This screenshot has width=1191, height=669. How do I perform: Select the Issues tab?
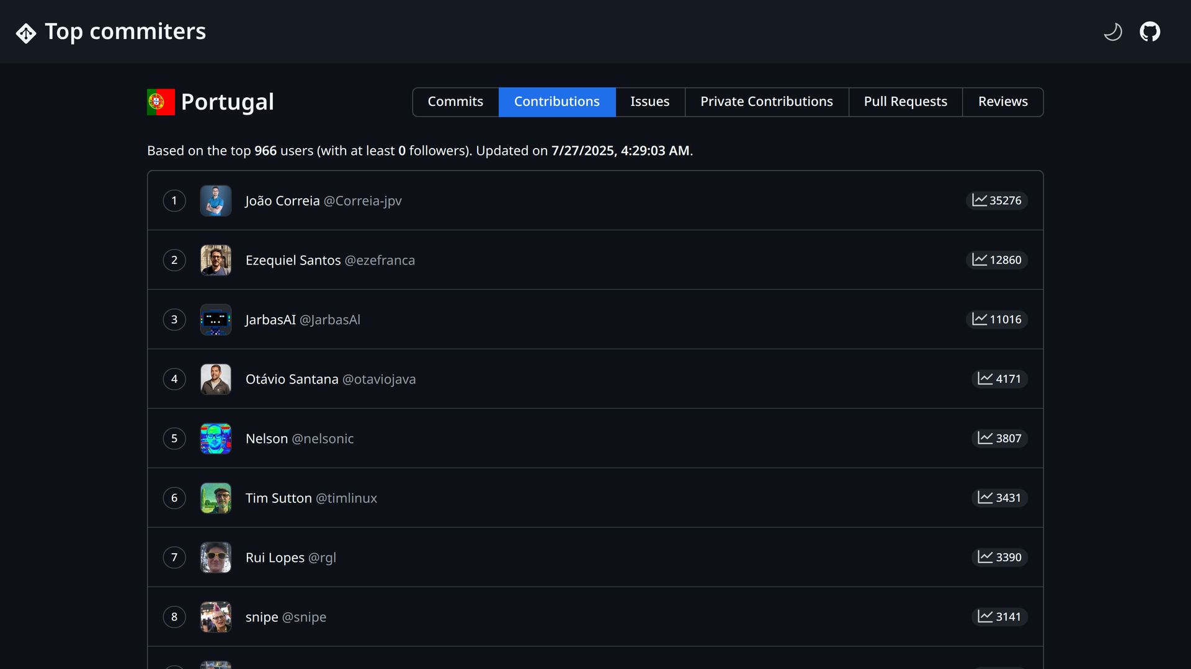pos(649,102)
